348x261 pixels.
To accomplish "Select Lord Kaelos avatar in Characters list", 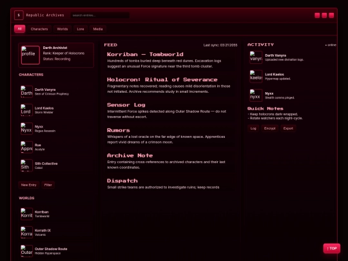I will (26, 110).
